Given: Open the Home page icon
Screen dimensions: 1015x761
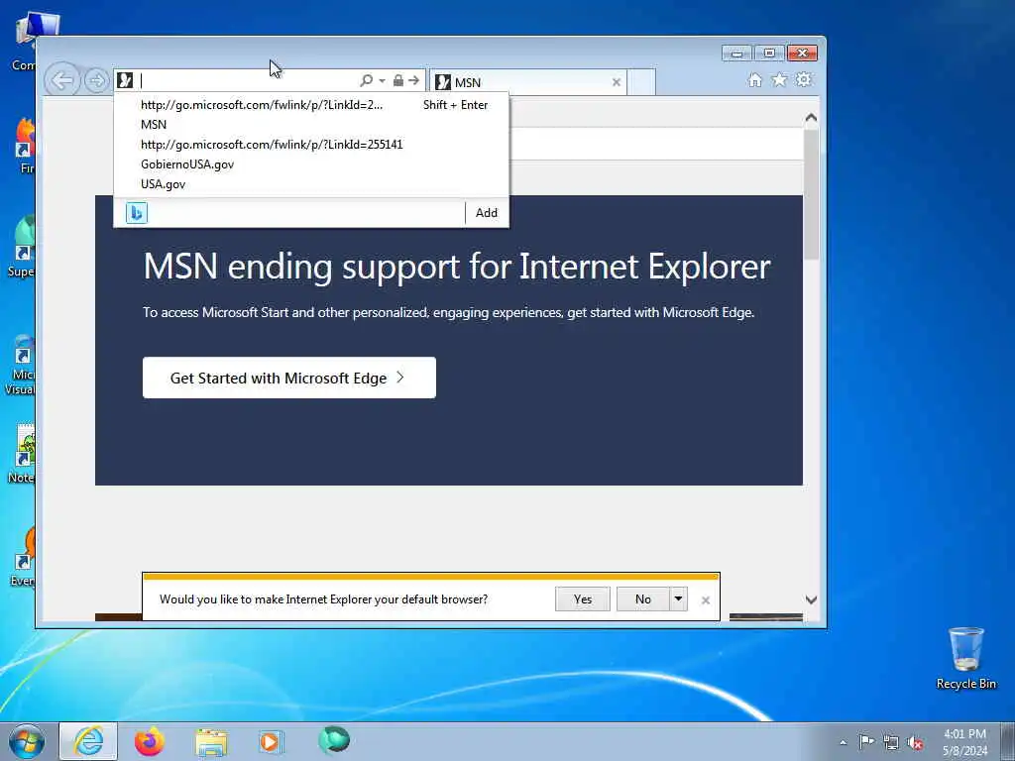Looking at the screenshot, I should (x=754, y=79).
